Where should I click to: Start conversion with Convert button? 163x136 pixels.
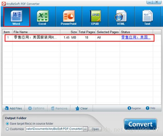pos(141,124)
